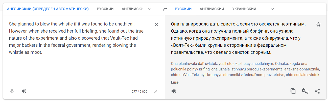Listen to the English source text
The width and height of the screenshot is (328, 101).
tap(24, 91)
